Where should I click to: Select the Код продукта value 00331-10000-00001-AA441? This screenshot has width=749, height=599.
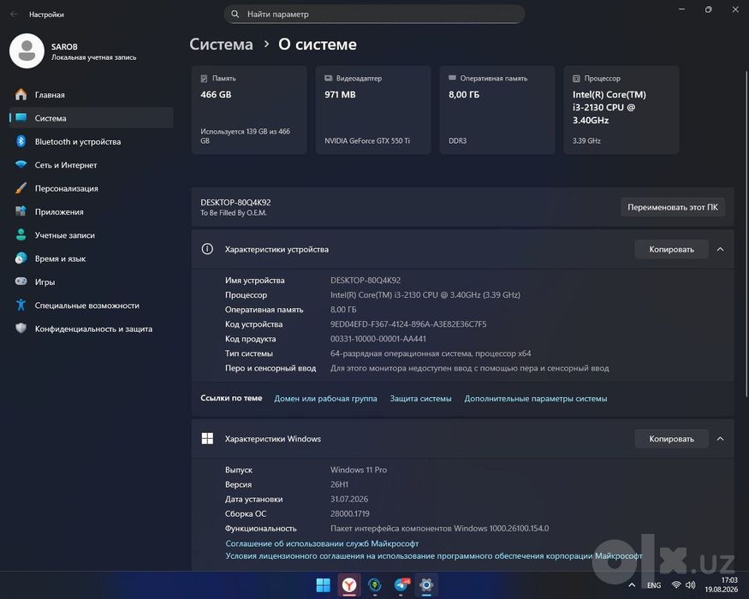pyautogui.click(x=378, y=339)
